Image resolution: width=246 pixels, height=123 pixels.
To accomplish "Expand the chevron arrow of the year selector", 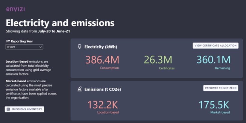I will pyautogui.click(x=41, y=47).
